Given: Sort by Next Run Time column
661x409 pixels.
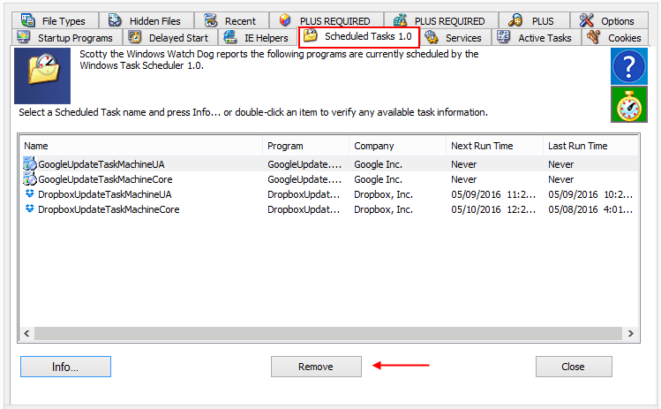Looking at the screenshot, I should click(494, 146).
